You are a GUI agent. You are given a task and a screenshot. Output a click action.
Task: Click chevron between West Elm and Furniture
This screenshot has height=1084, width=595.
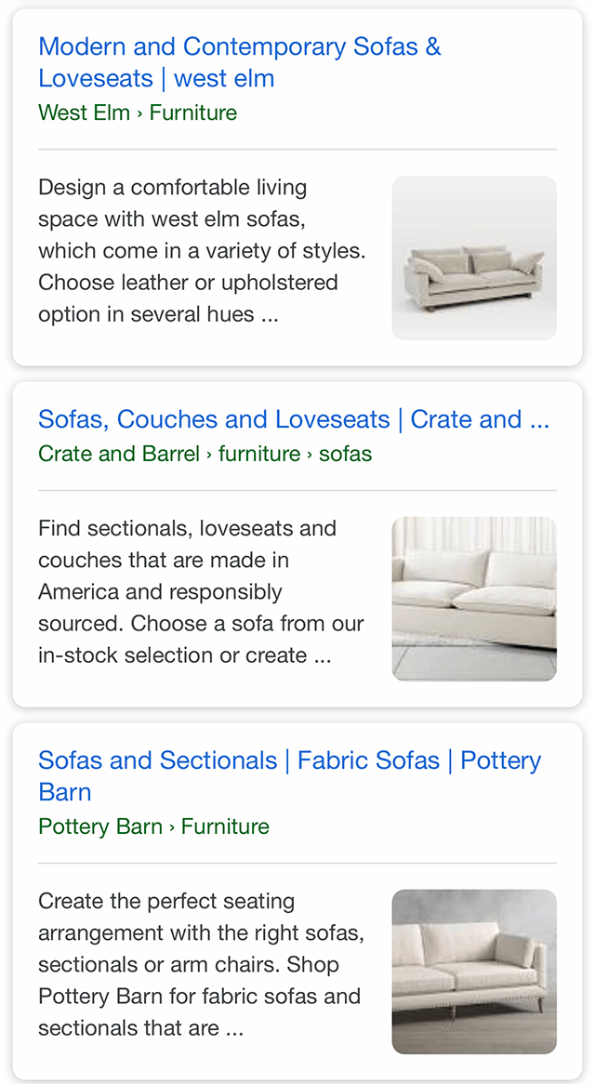[140, 113]
